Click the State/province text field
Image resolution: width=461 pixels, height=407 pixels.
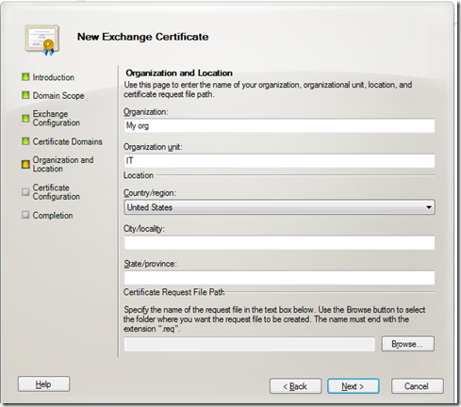[279, 278]
